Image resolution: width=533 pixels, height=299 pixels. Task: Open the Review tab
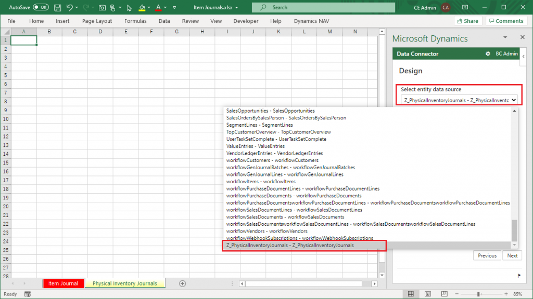191,21
